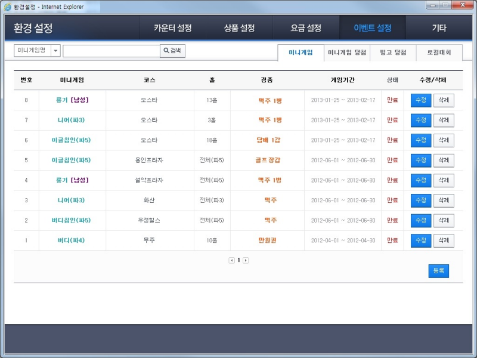This screenshot has height=358, width=477.
Task: Click the previous page arrow below the table
Action: [x=232, y=260]
